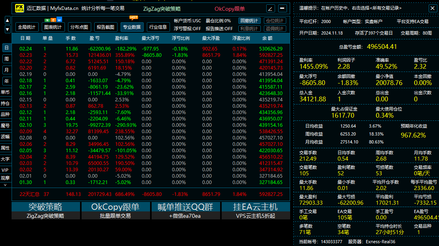Toggle the 回撤统计 option

coord(249,21)
